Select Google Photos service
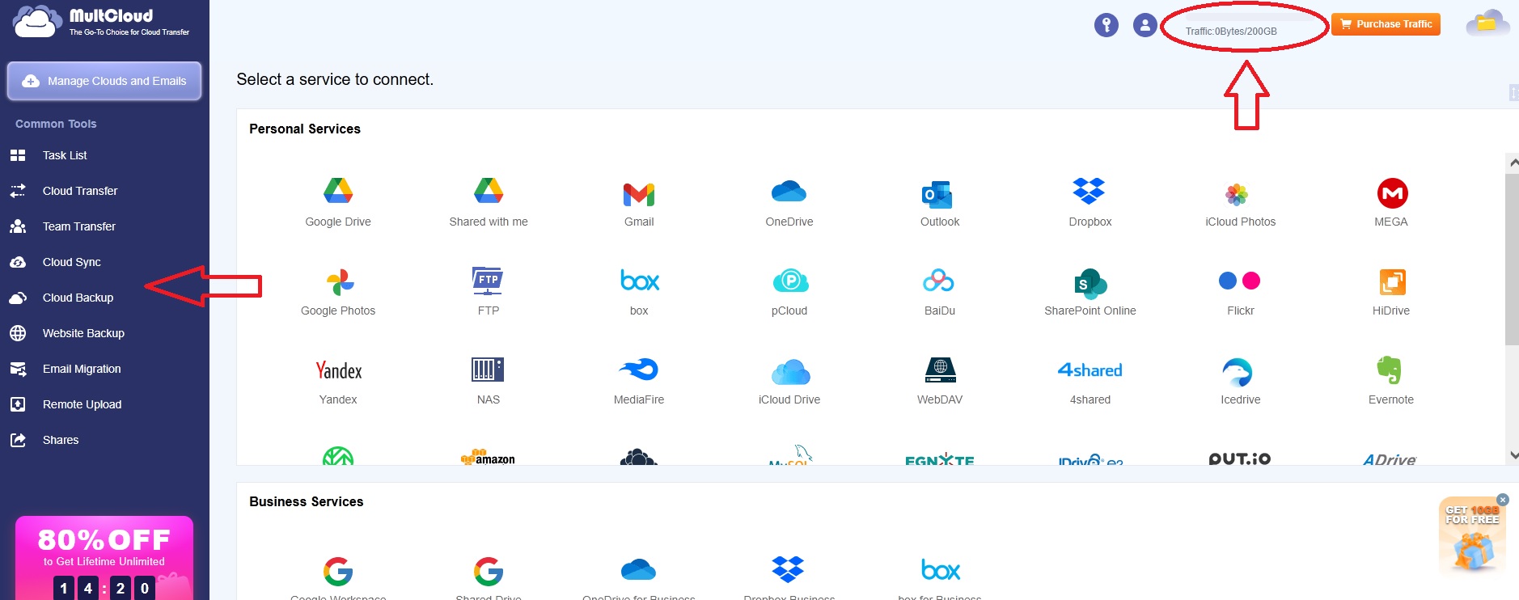 338,291
